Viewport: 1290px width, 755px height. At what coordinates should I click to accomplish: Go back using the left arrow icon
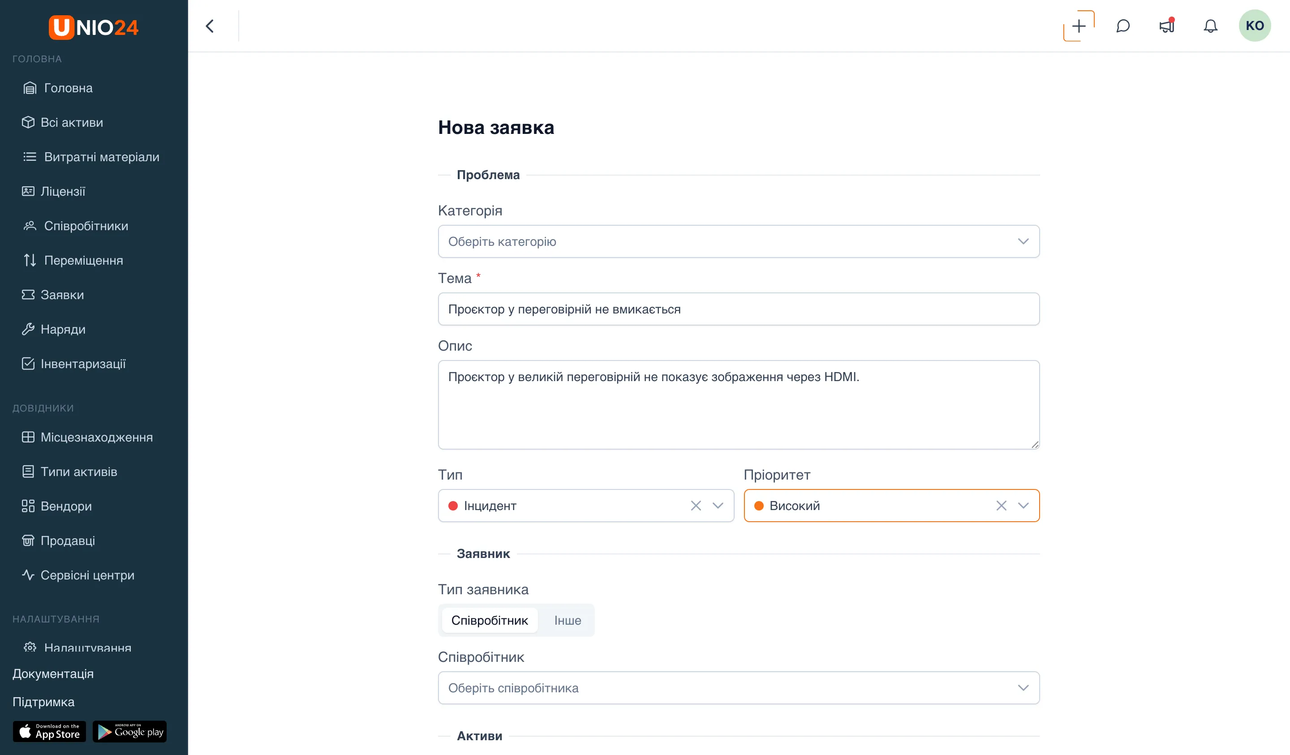point(210,26)
